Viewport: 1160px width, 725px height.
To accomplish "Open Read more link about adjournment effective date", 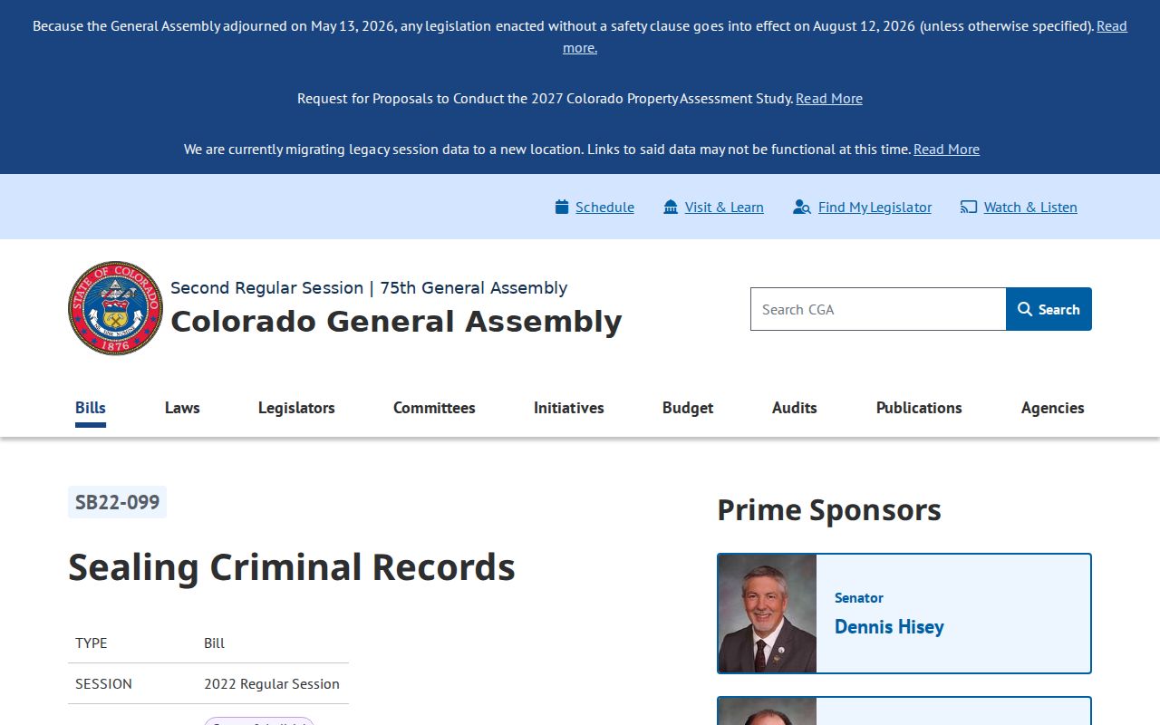I will click(1112, 25).
